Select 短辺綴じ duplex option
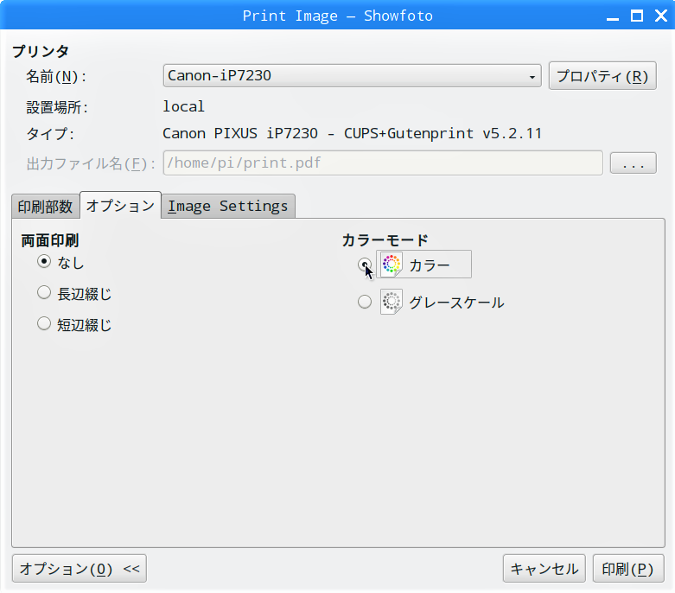675x593 pixels. pyautogui.click(x=44, y=323)
